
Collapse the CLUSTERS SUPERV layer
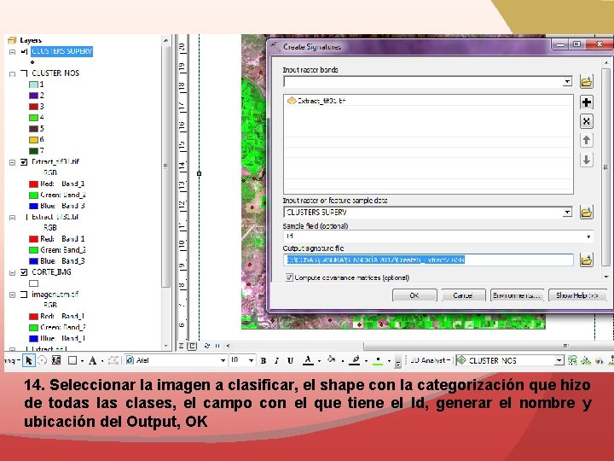click(12, 52)
